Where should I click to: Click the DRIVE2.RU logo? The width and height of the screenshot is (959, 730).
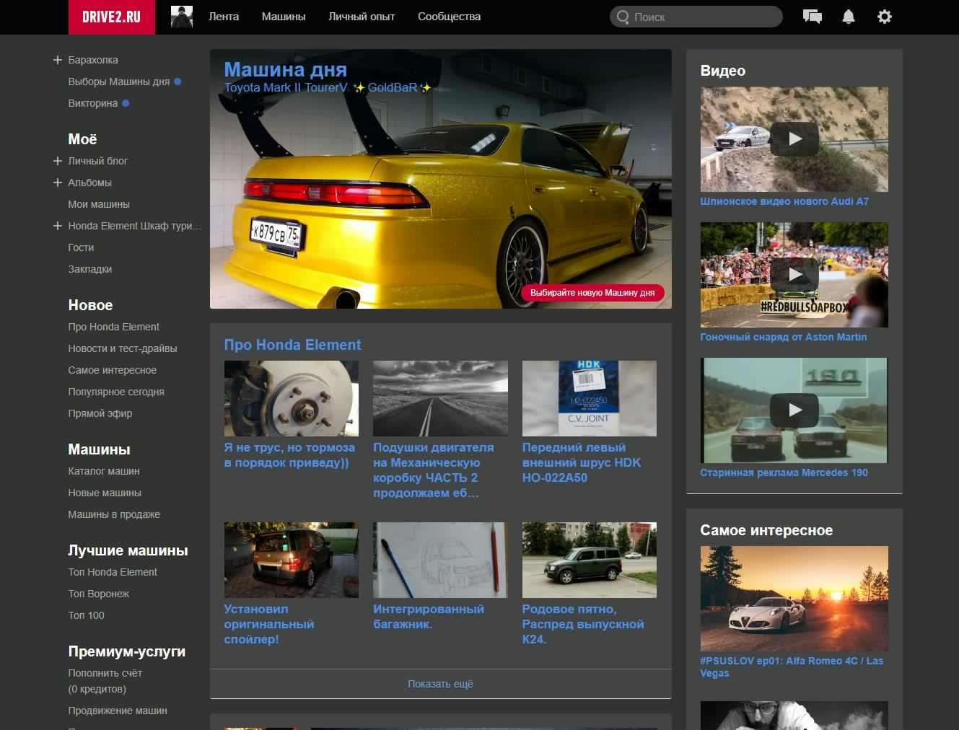[111, 17]
